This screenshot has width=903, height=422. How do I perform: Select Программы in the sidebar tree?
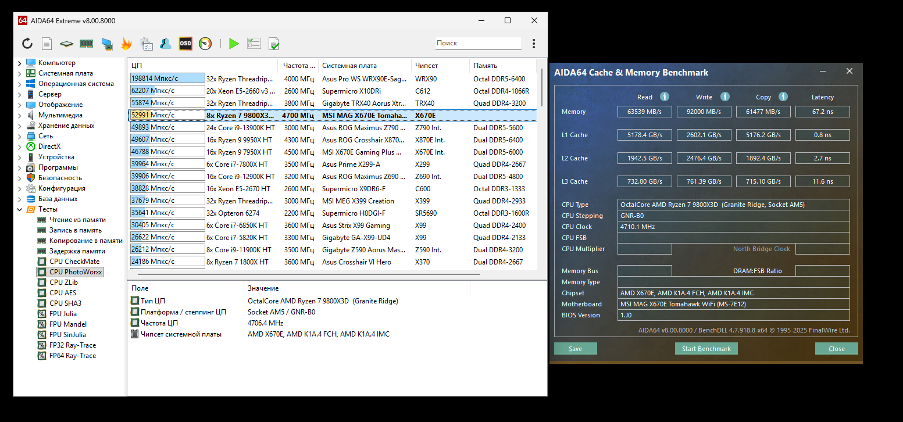click(x=58, y=167)
